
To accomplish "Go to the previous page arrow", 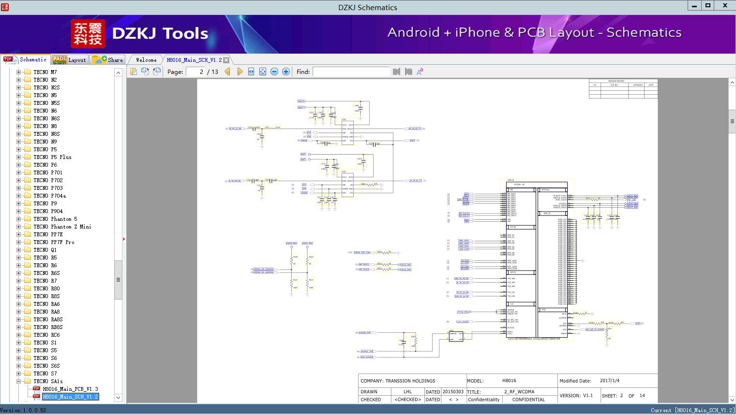I will click(x=227, y=72).
